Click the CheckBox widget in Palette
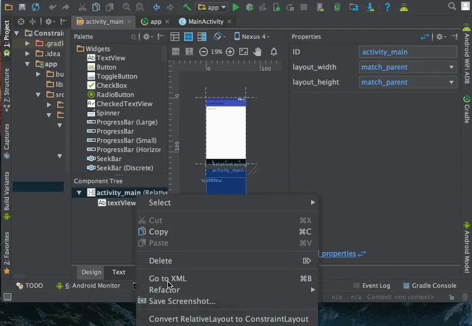 coord(111,86)
